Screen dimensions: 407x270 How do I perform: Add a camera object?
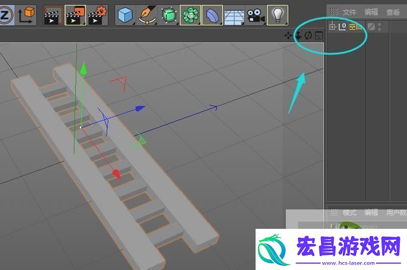tap(256, 16)
